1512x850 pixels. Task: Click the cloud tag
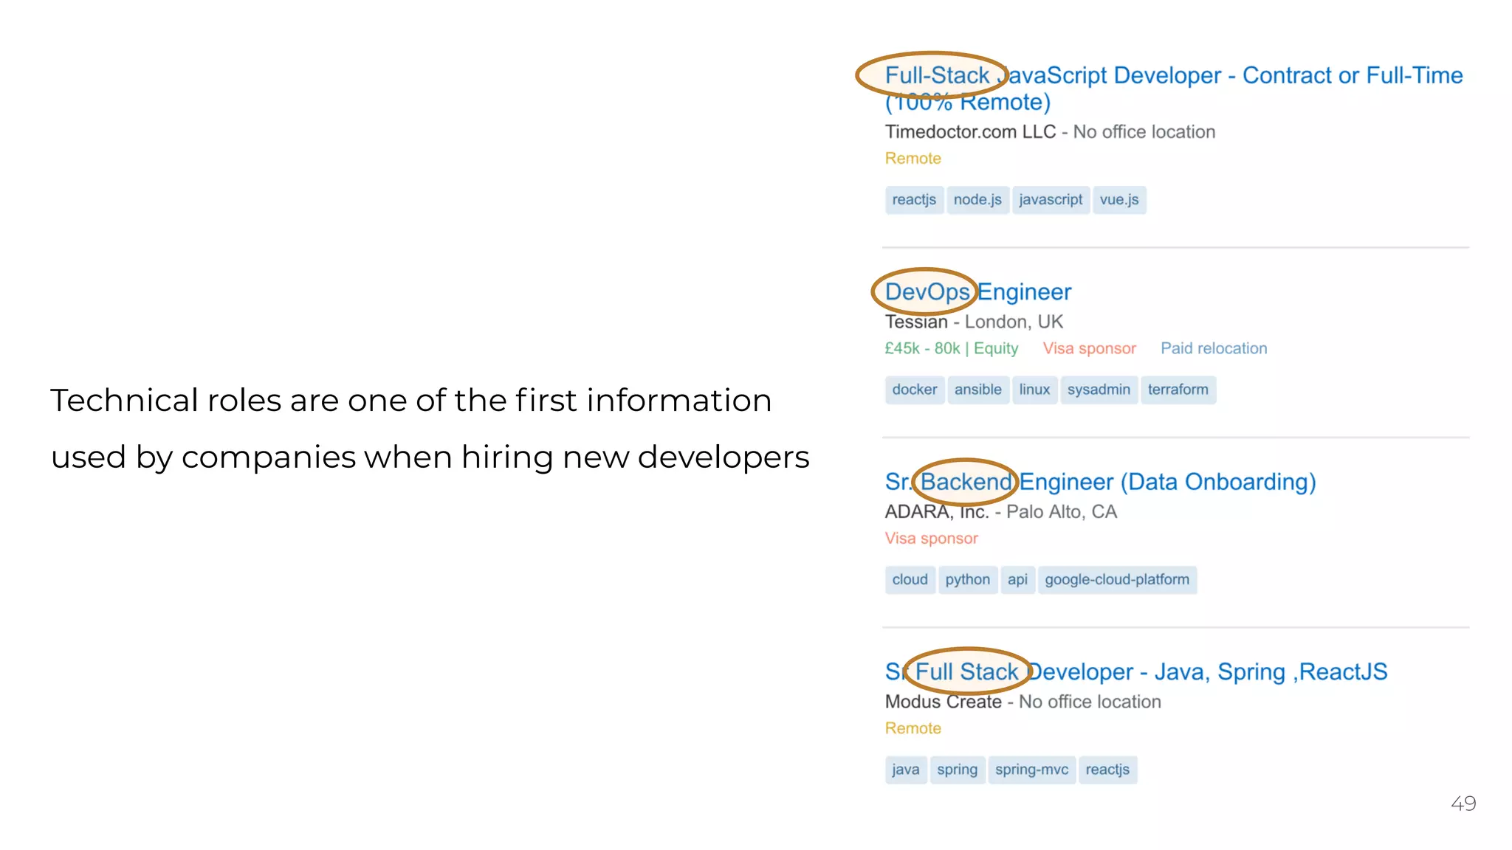click(910, 580)
